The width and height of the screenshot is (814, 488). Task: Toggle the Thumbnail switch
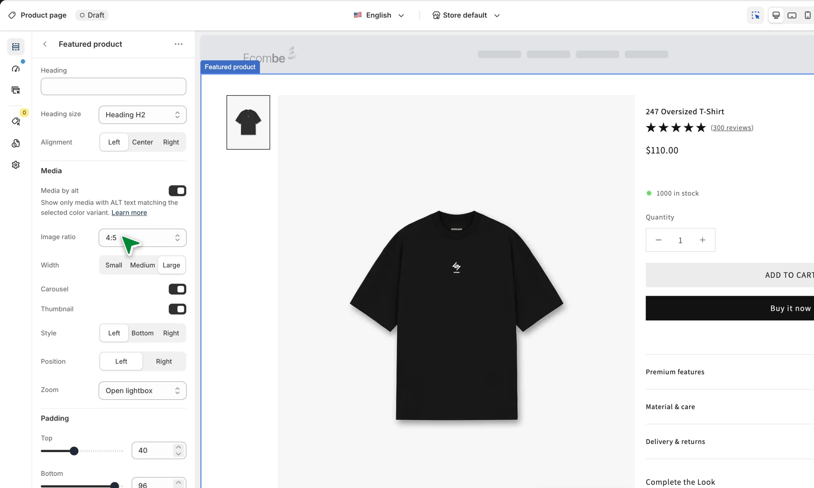(x=177, y=309)
